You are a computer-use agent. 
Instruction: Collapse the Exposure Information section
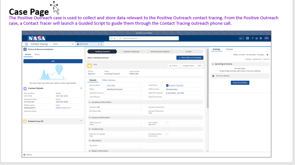(x=90, y=117)
